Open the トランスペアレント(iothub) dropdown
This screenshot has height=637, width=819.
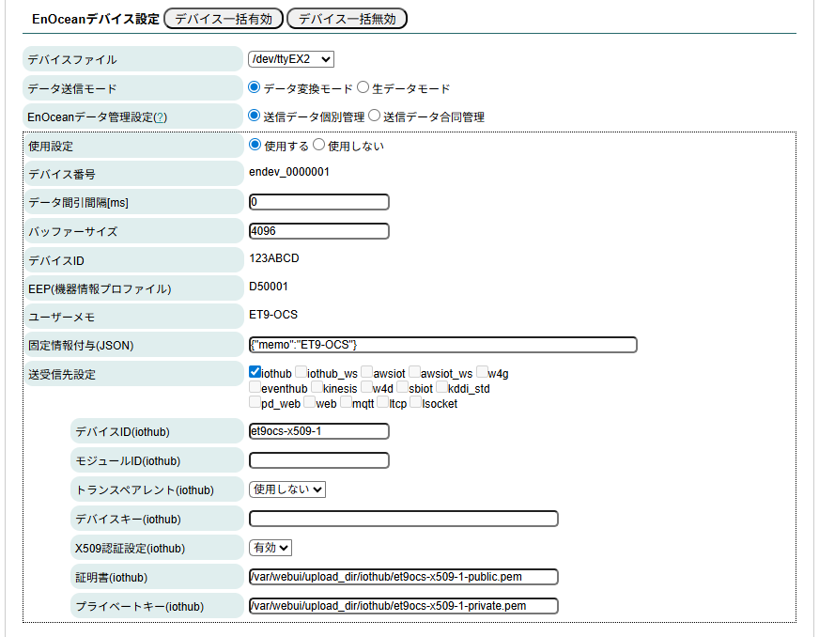pos(287,489)
